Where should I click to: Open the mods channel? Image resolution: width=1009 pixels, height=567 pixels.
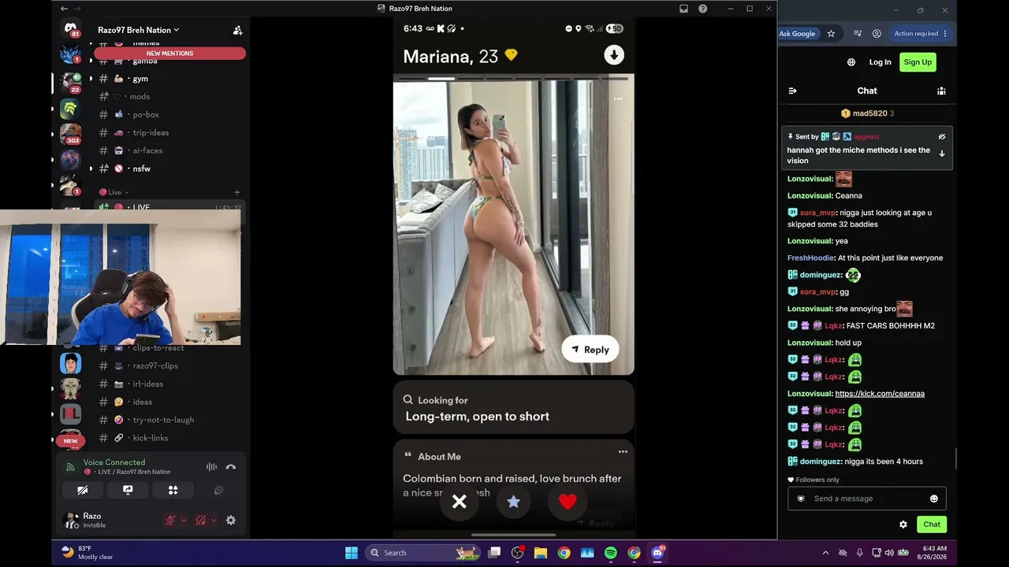pyautogui.click(x=171, y=97)
